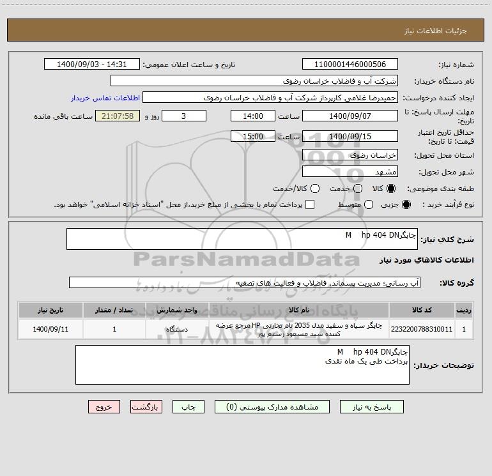Screen dimensions: 492x476
Task: Click the need number field 1100001446000506
Action: (x=350, y=65)
